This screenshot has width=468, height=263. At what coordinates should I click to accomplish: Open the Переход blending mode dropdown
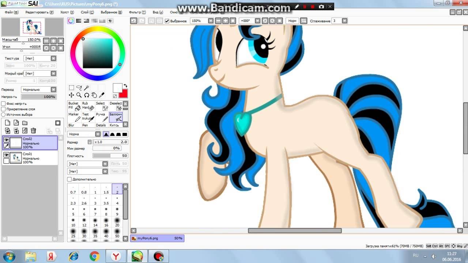click(x=38, y=89)
